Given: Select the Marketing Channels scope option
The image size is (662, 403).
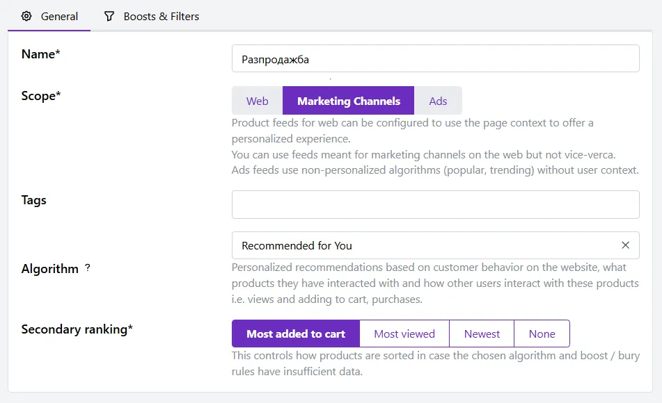Looking at the screenshot, I should (x=348, y=101).
